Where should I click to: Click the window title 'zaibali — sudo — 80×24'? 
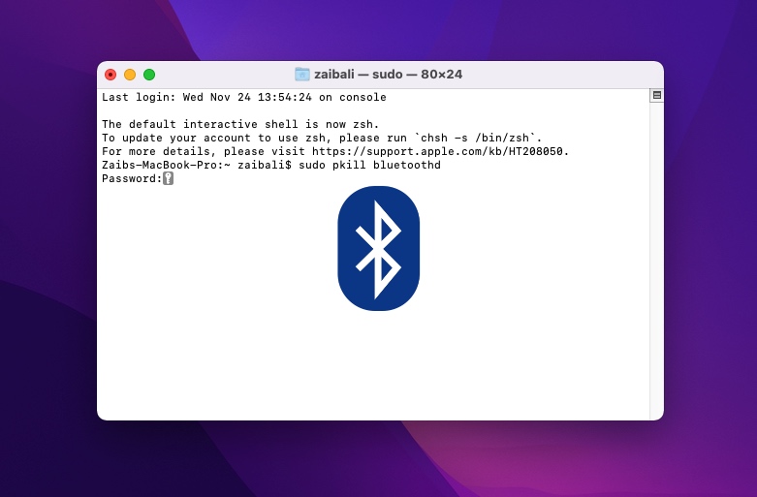point(388,75)
